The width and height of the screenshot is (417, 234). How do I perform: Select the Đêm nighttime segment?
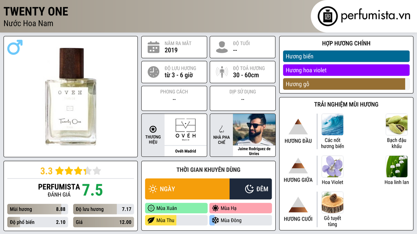(250, 189)
